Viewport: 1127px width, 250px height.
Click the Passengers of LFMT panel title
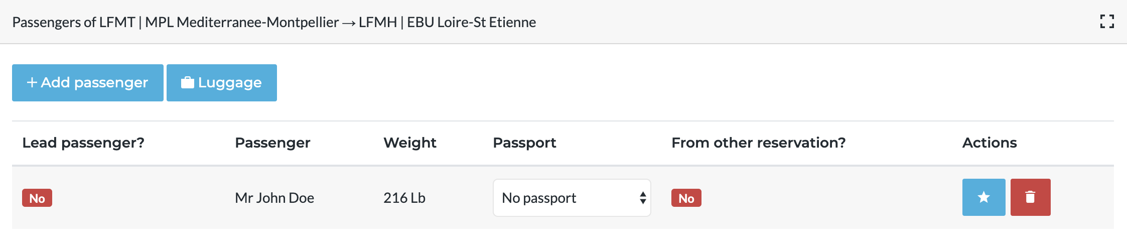click(274, 22)
